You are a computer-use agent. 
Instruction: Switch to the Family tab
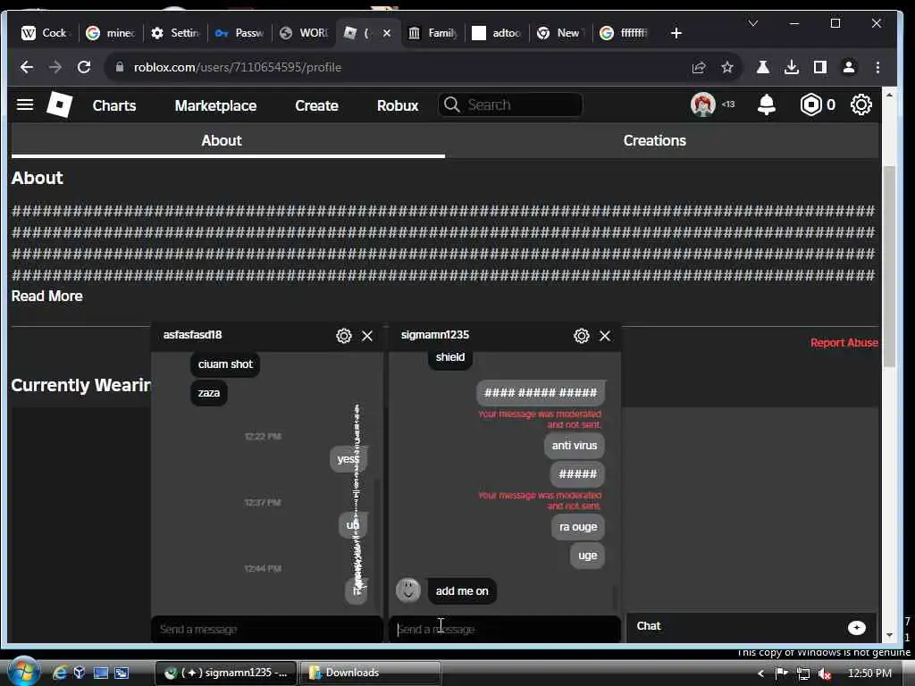432,33
